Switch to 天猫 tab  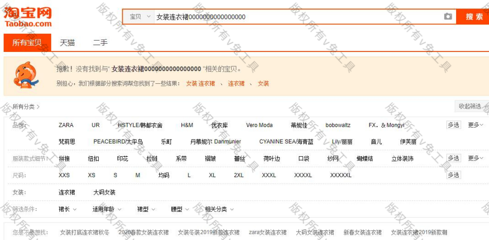click(67, 42)
